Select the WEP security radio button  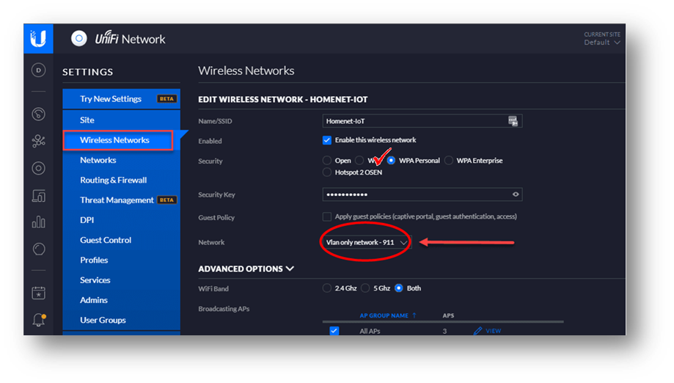click(x=359, y=161)
